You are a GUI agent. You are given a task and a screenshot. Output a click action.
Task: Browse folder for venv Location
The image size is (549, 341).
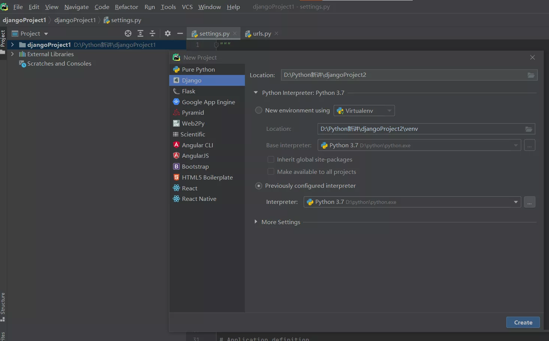[x=528, y=129]
